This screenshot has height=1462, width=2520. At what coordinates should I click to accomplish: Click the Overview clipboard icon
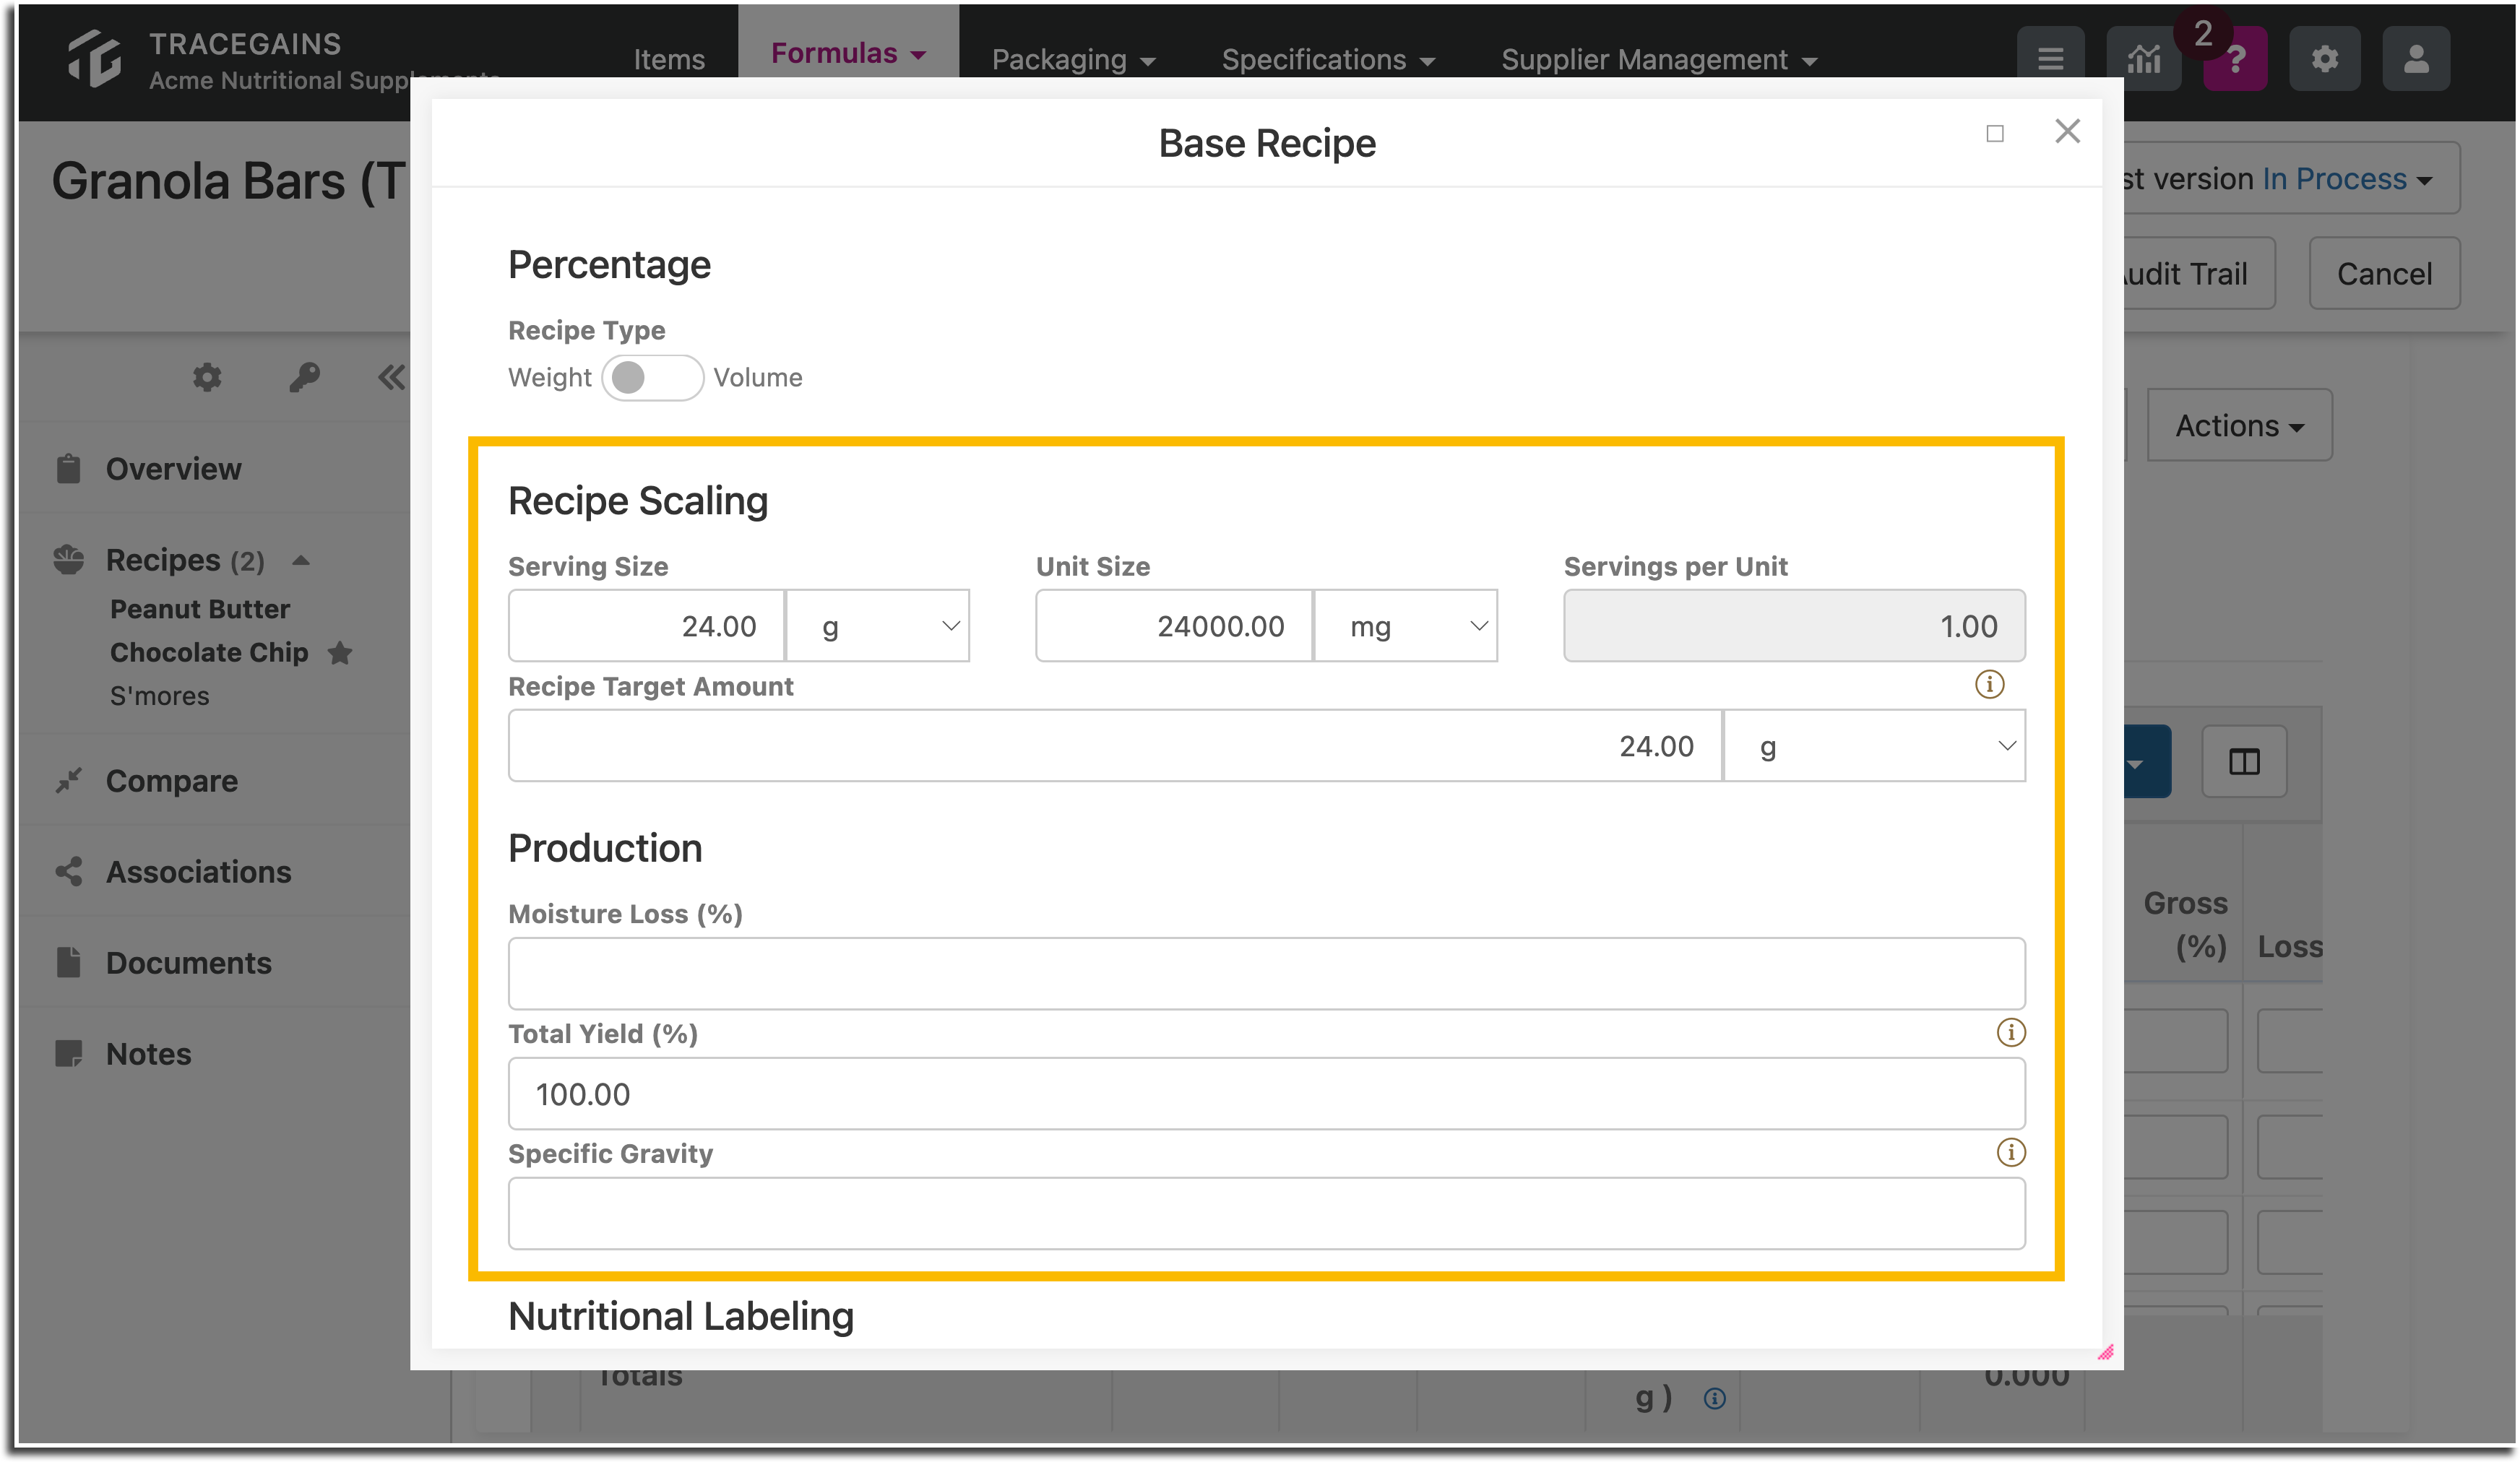68,468
